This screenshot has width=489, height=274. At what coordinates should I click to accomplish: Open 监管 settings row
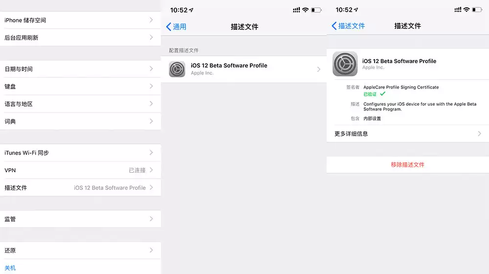[x=80, y=219]
